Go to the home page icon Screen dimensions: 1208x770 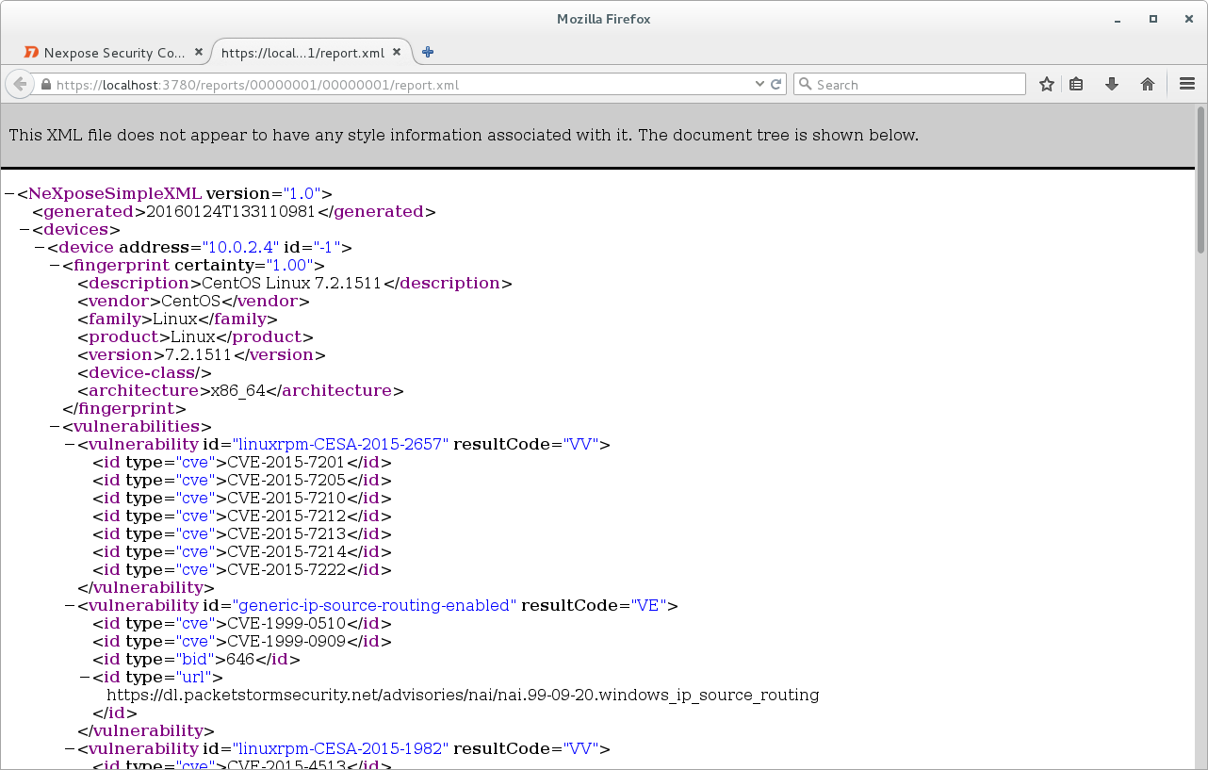1148,84
